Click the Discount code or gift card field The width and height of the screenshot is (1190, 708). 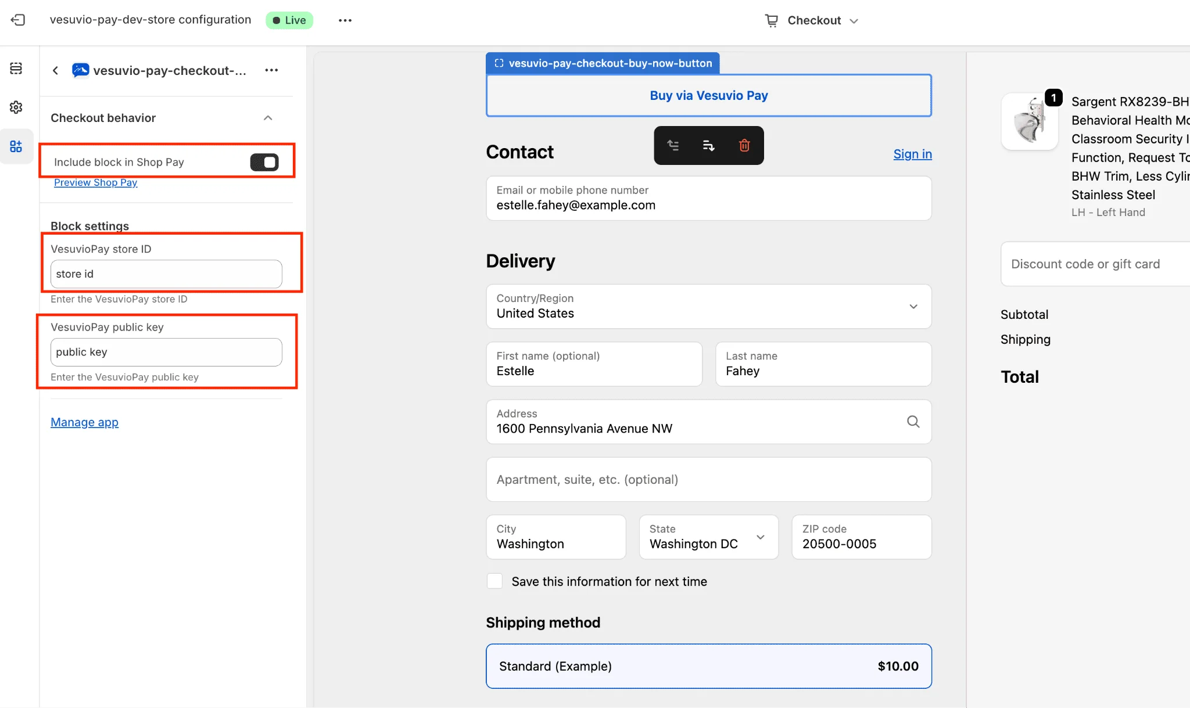click(x=1096, y=264)
